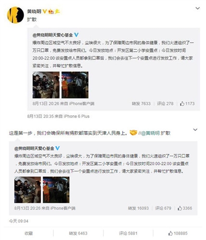Viewport: 206px width, 240px height.
Task: Click the blue verified badge in first repost
Action: 77,35
